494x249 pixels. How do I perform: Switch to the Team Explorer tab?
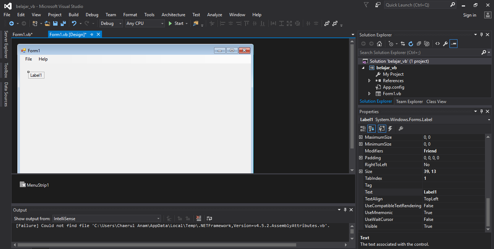tap(409, 102)
